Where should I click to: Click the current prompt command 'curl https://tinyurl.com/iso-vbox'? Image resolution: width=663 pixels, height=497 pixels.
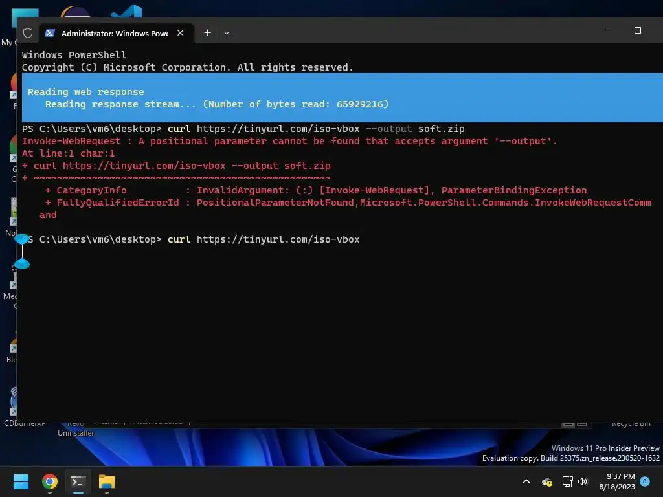(x=264, y=239)
